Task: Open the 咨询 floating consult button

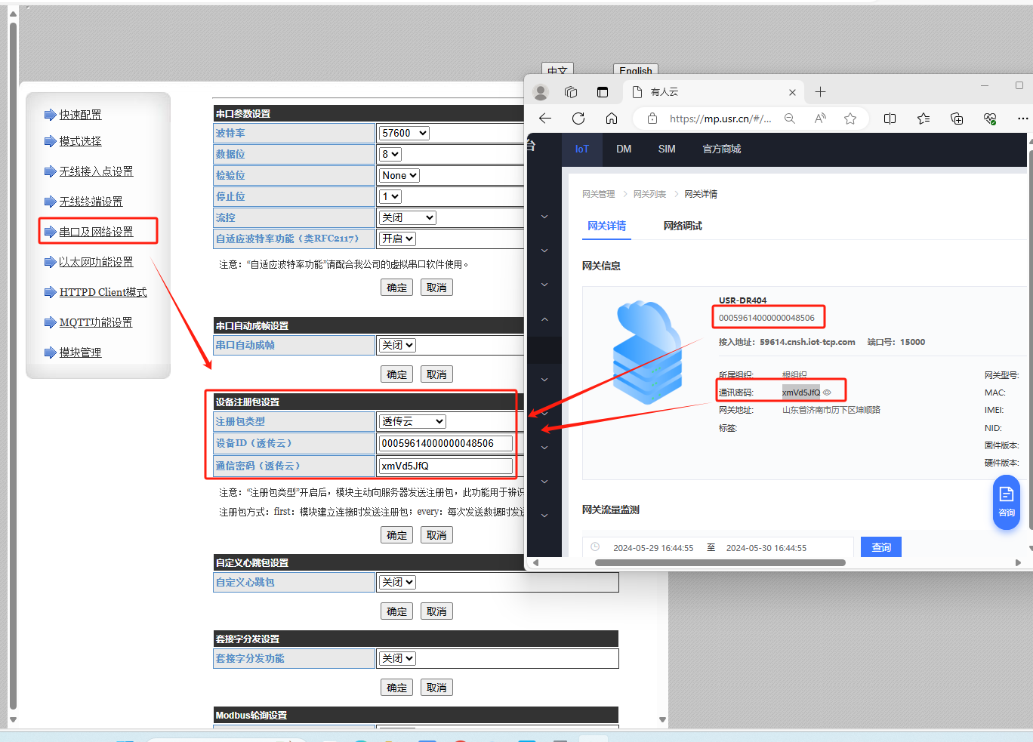Action: coord(1007,503)
